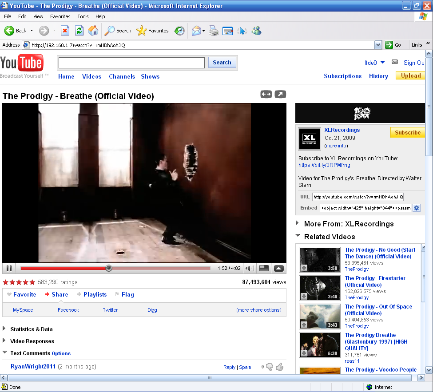This screenshot has height=392, width=433.
Task: Open the Mail toolbar dropdown arrow
Action: point(203,31)
